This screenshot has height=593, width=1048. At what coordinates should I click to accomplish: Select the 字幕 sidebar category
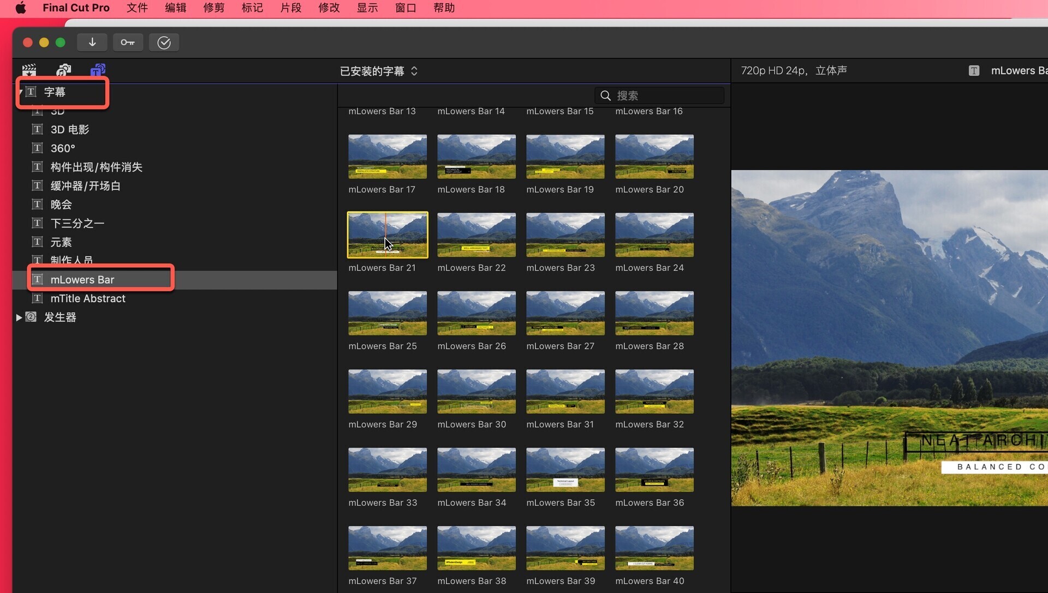54,92
